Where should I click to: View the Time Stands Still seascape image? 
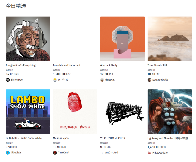(170, 39)
